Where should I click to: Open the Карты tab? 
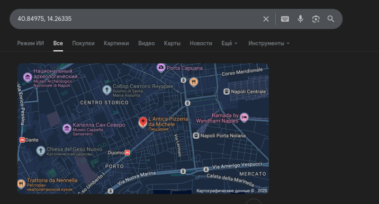(172, 44)
